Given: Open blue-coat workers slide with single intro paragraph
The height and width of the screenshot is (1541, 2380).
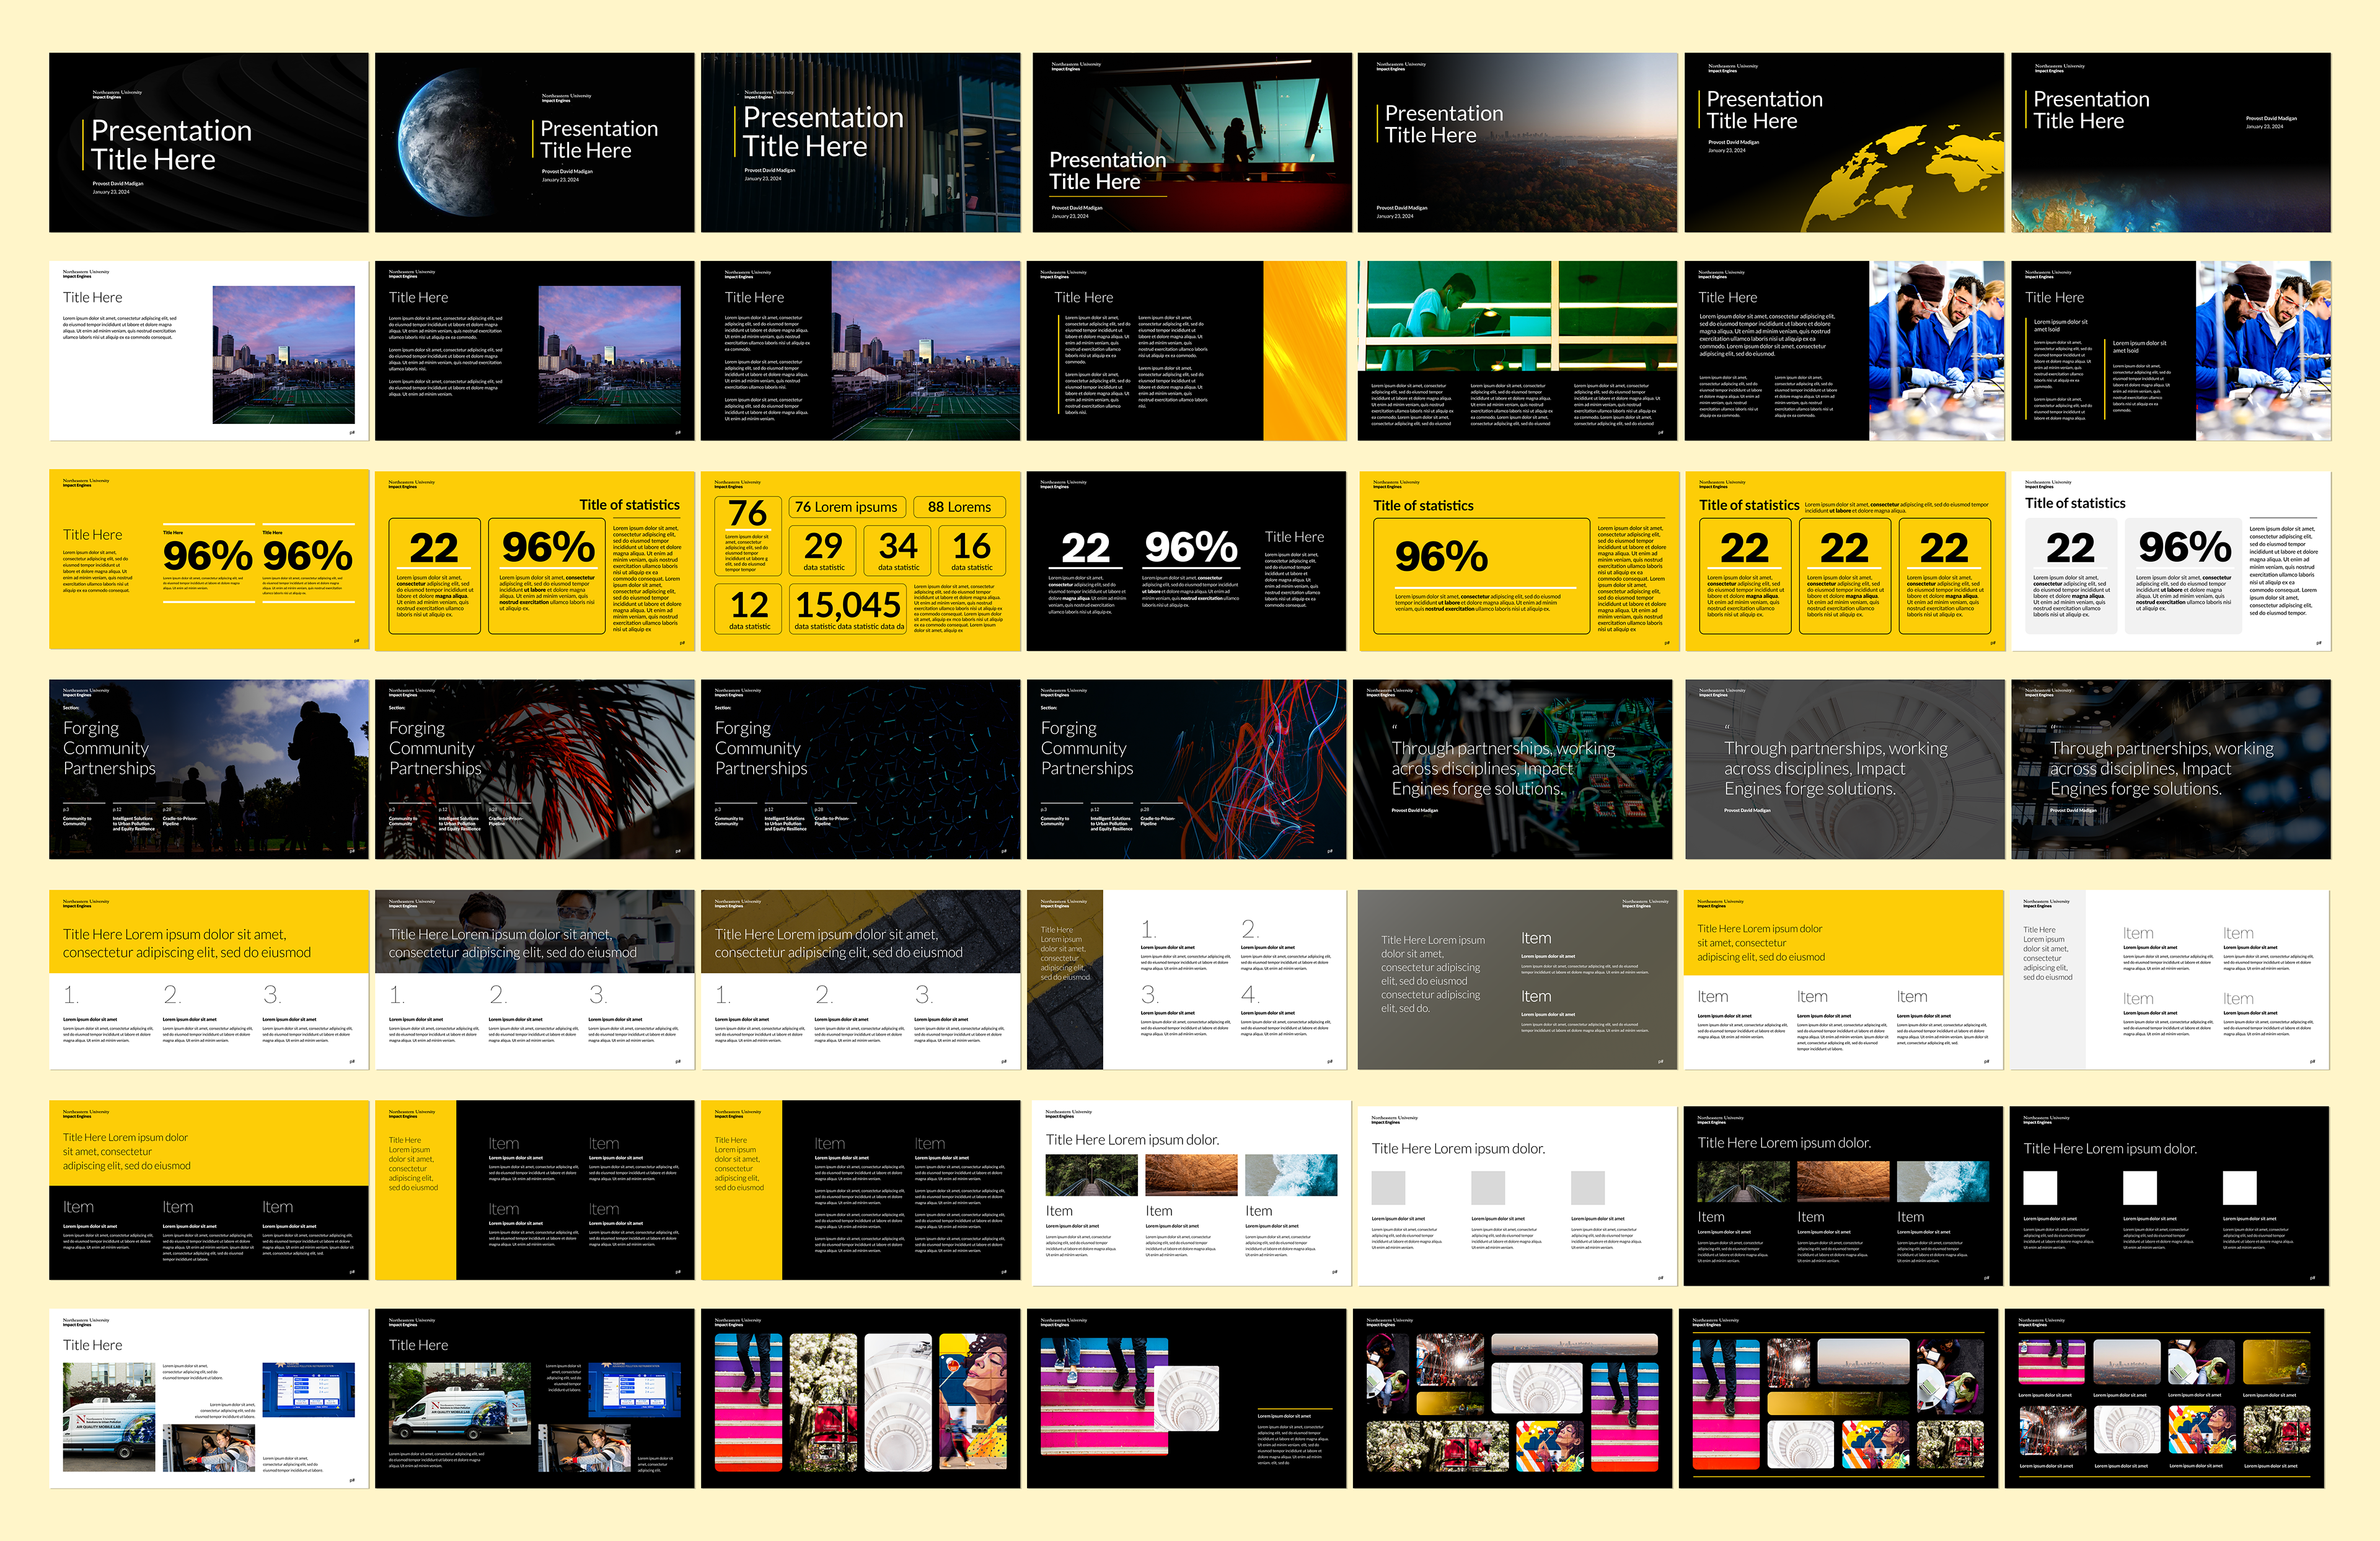Looking at the screenshot, I should click(1844, 351).
